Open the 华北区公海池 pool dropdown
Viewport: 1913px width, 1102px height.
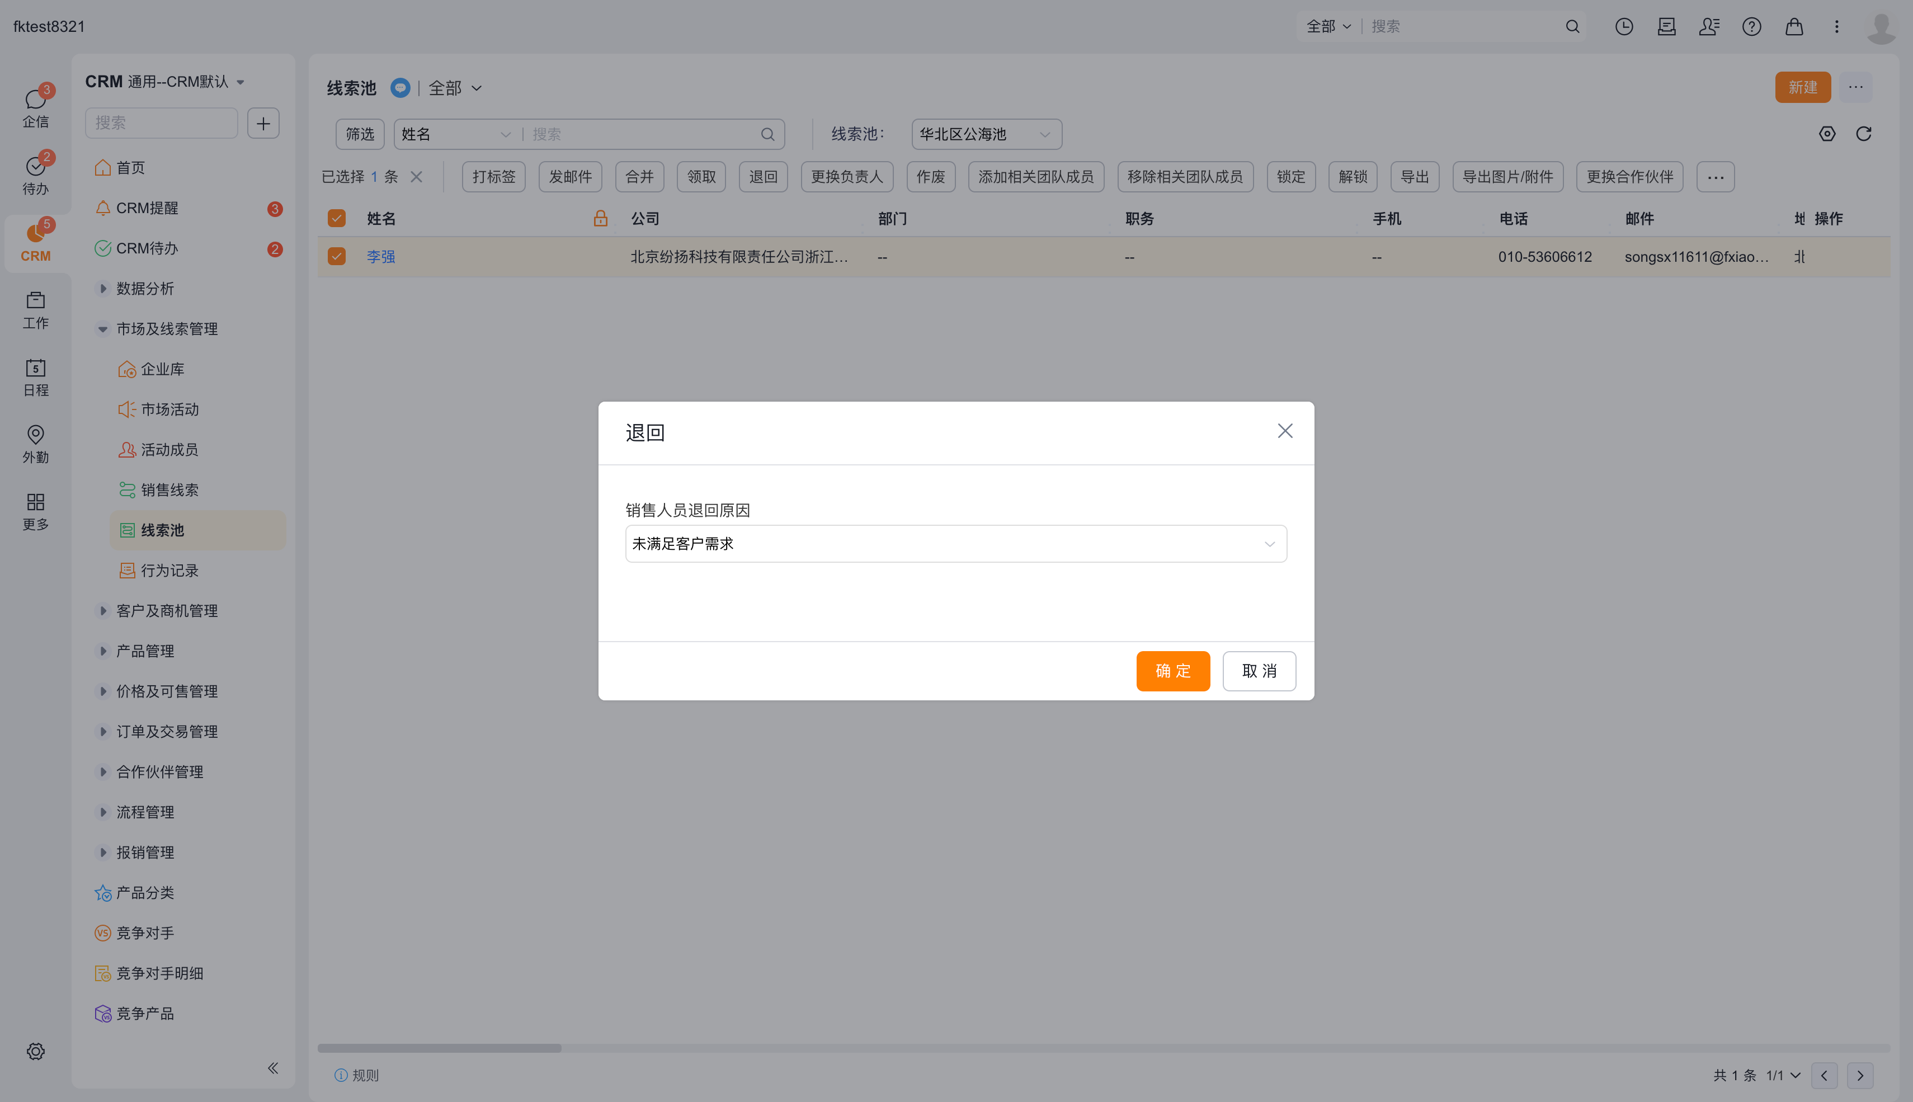point(986,134)
